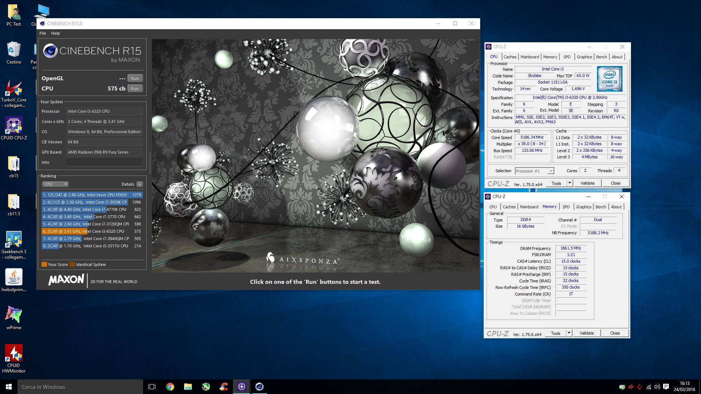
Task: Switch to Memory tab in upper CPU-Z
Action: [x=550, y=57]
